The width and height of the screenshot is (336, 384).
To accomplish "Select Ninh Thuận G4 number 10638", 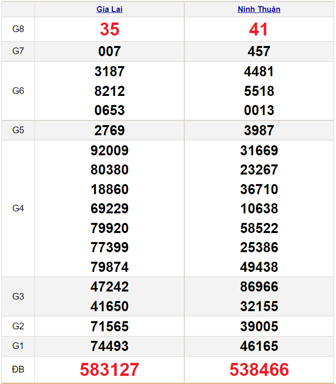I will point(259,209).
